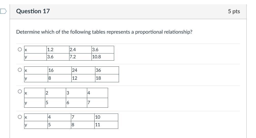Click the cell containing 10 in last table
The width and height of the screenshot is (256, 138).
pyautogui.click(x=106, y=117)
